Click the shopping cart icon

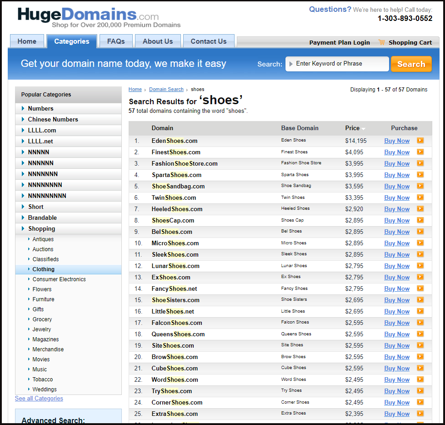382,42
